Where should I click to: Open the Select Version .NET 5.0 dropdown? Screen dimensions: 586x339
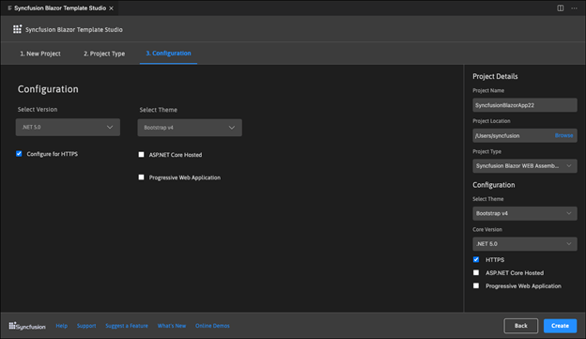click(x=68, y=127)
